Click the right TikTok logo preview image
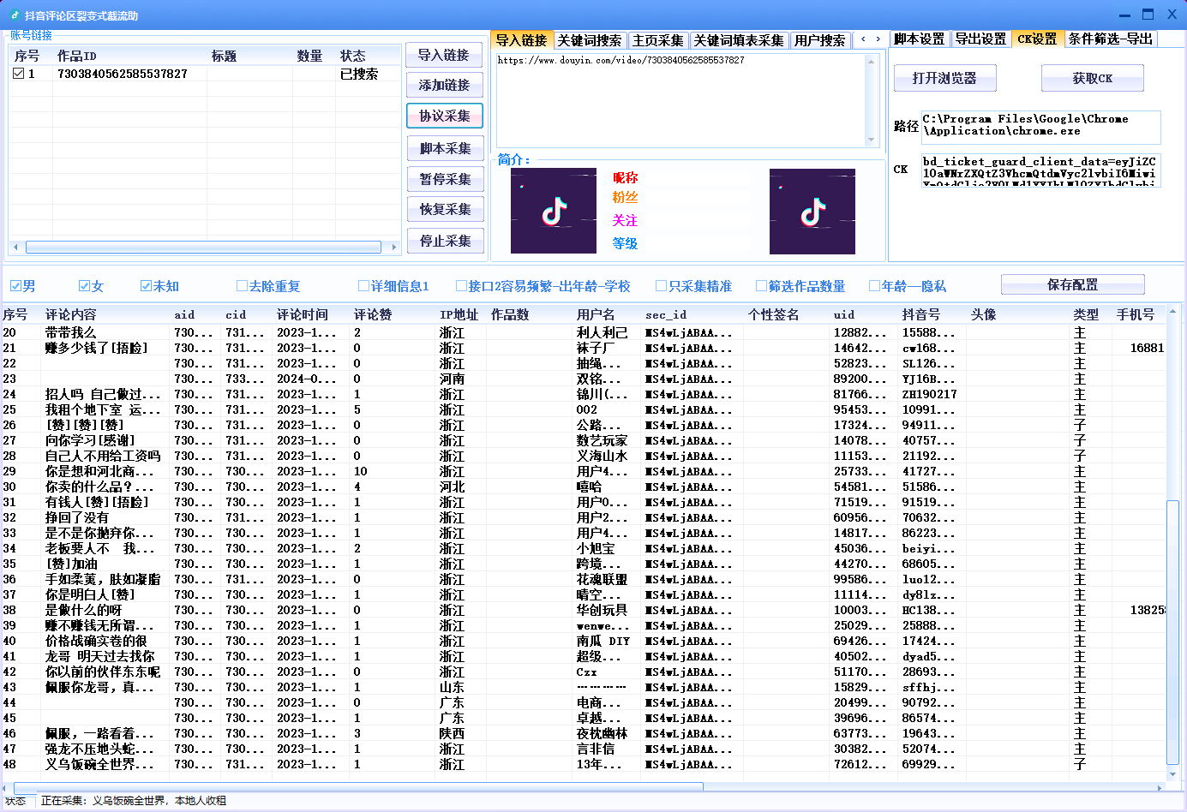The height and width of the screenshot is (812, 1187). [812, 211]
